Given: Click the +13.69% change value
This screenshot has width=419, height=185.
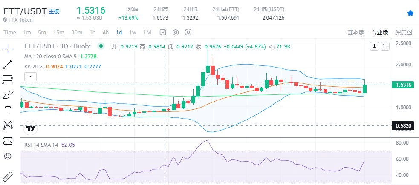Looking at the screenshot, I should point(129,18).
